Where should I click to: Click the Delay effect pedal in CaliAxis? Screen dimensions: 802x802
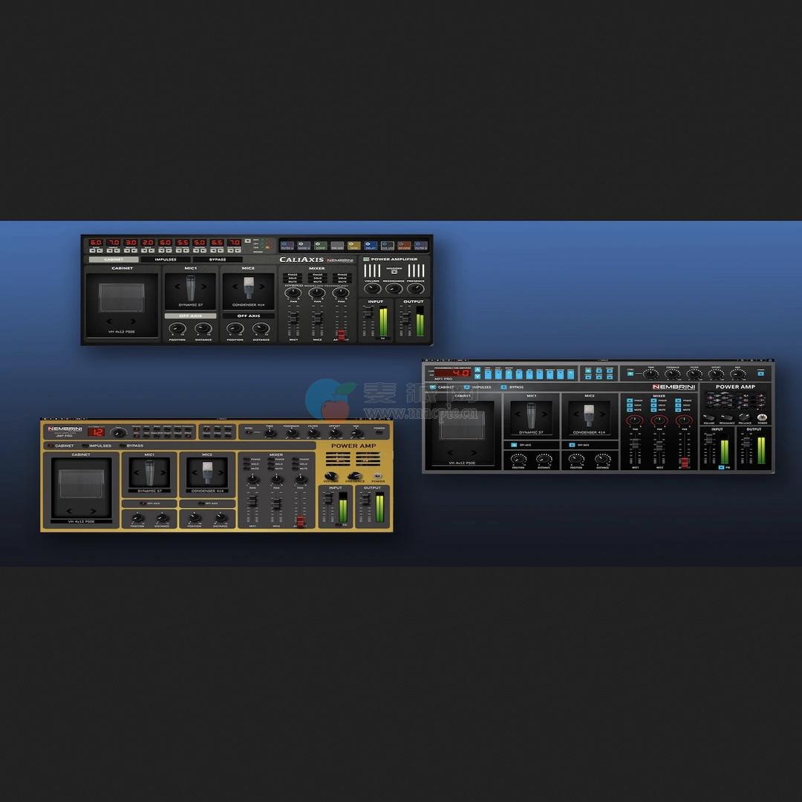pos(371,245)
